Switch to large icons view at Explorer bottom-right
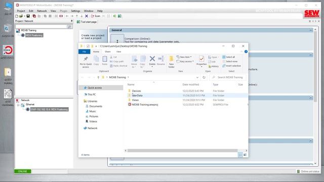Screen dimensions: 324x182 [x=245, y=155]
